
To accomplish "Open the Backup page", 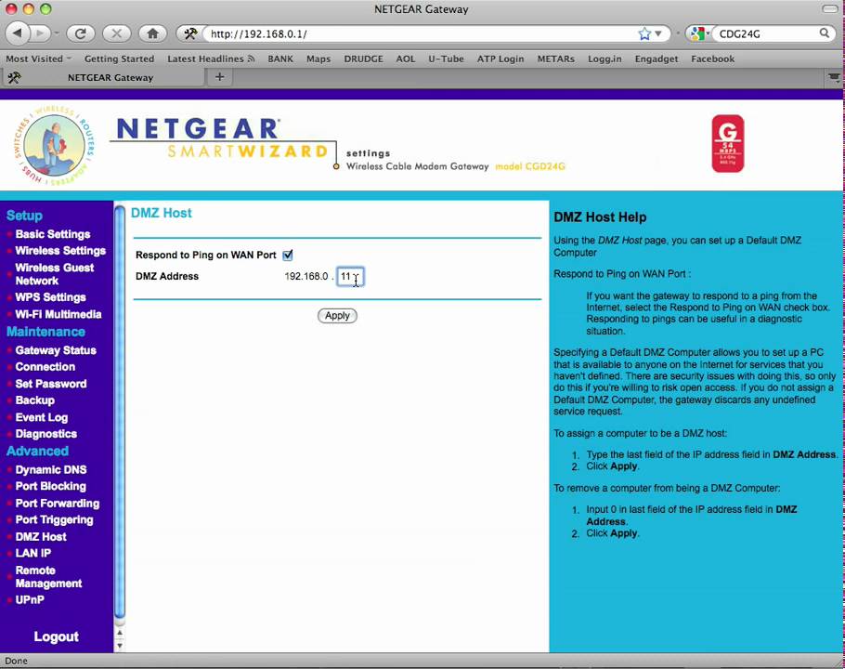I will (x=35, y=400).
